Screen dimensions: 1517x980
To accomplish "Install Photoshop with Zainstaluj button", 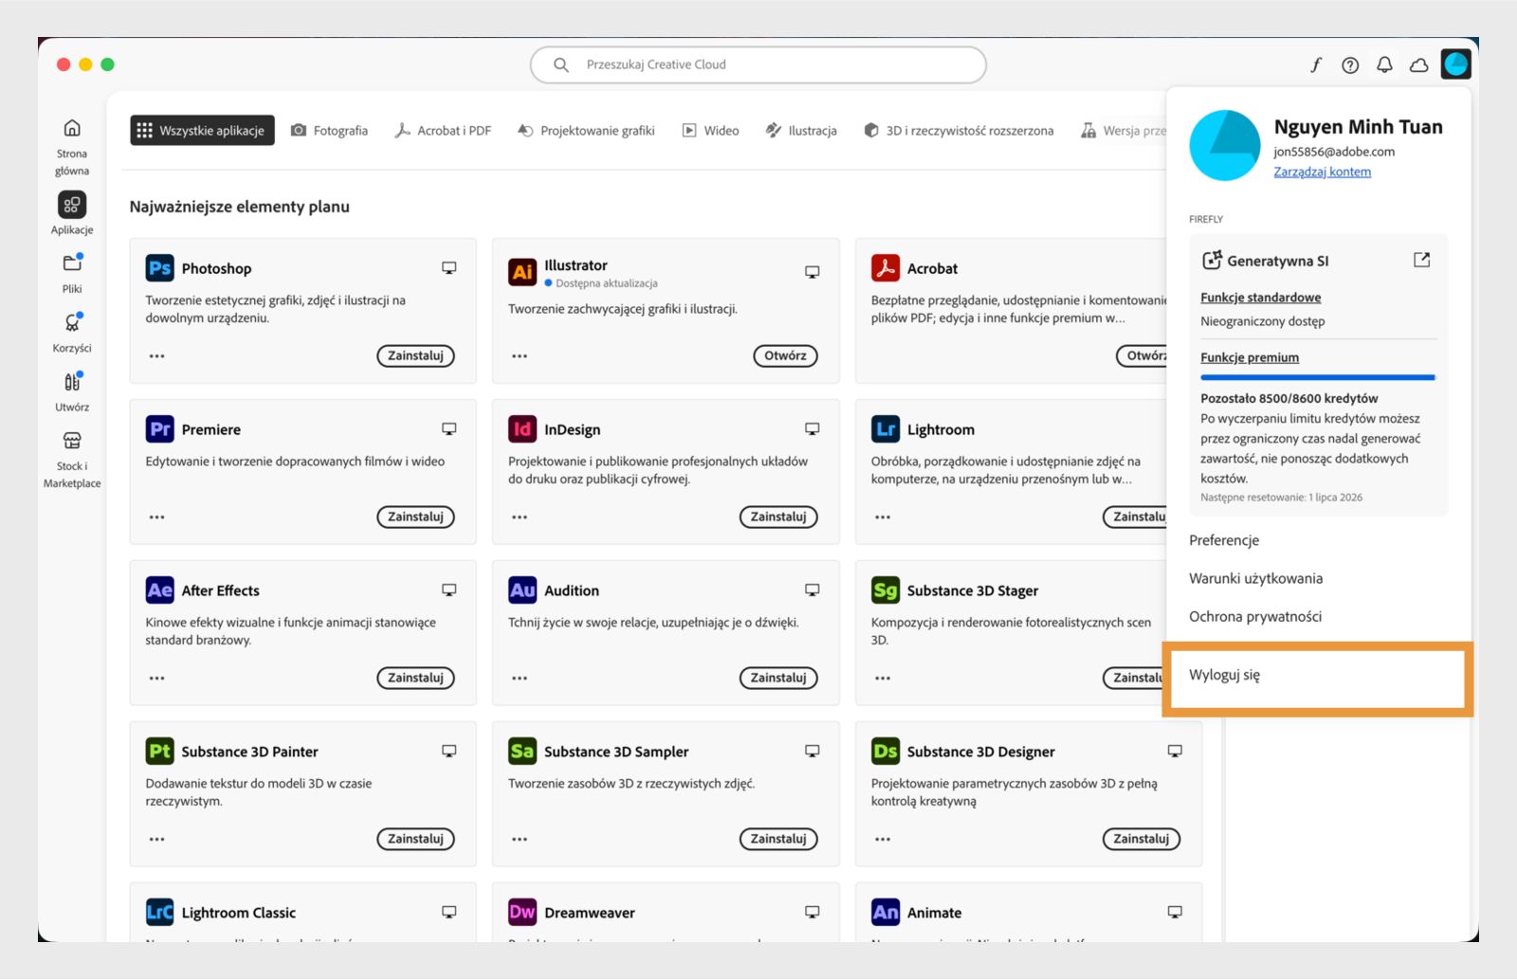I will pos(415,356).
